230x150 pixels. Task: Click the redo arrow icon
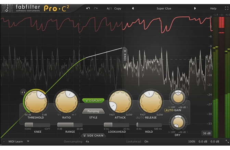click(96, 8)
